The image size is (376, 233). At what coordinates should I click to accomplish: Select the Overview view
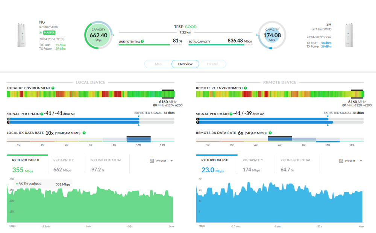click(185, 64)
